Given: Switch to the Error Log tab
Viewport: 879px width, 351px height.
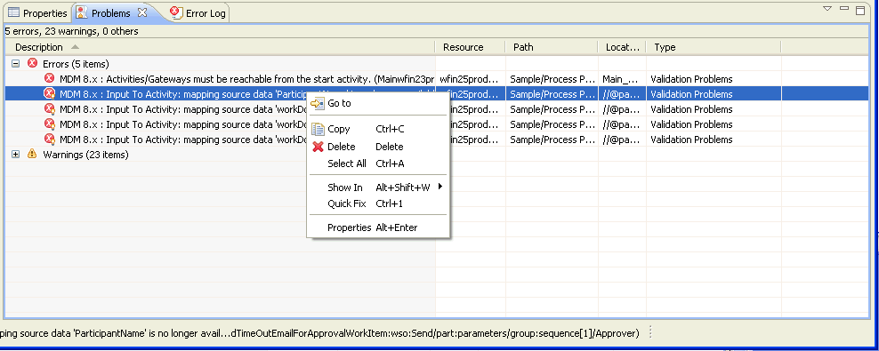Looking at the screenshot, I should [198, 12].
